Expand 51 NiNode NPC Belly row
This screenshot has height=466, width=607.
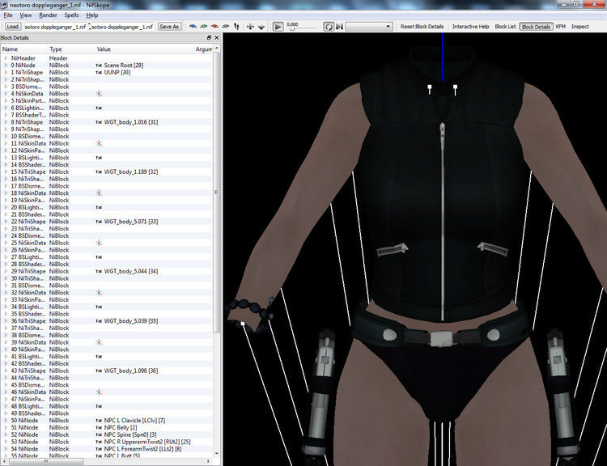coord(6,427)
